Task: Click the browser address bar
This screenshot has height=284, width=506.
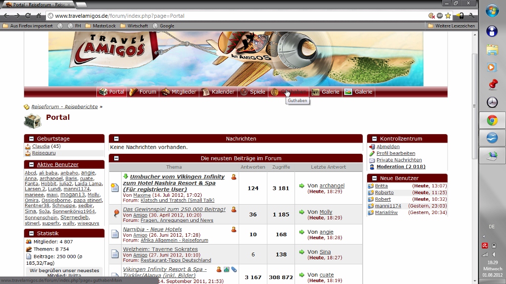Action: 237,16
